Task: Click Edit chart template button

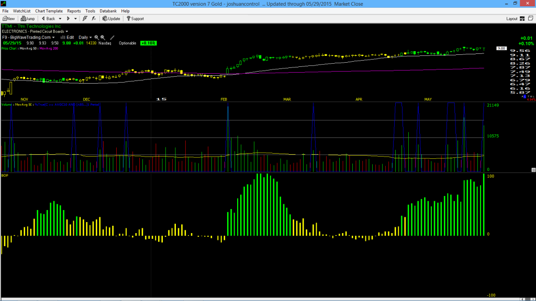Action: 68,37
